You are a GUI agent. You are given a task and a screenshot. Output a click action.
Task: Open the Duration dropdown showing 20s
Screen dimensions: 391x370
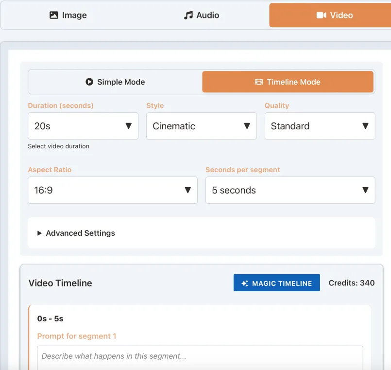point(83,126)
